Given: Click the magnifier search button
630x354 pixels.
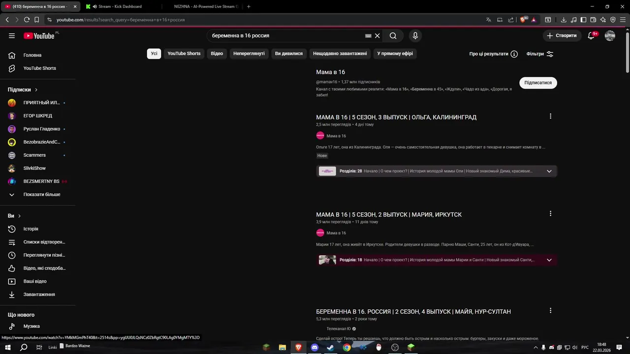Looking at the screenshot, I should [x=393, y=36].
